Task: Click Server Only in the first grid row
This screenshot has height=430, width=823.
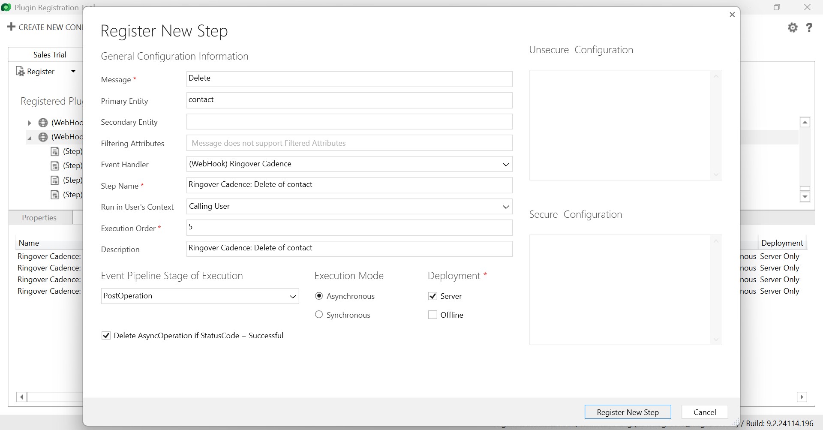Action: point(779,256)
